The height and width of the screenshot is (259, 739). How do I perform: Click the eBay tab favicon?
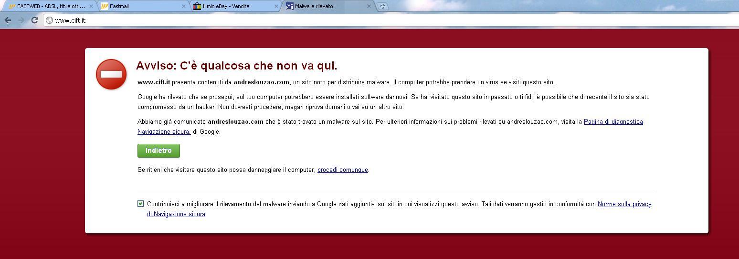197,6
